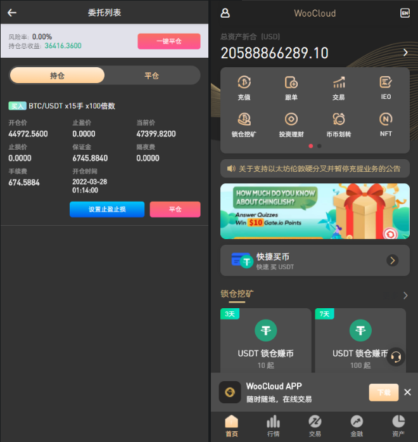418x442 pixels.
Task: Switch language with the EN icon
Action: pos(405,13)
